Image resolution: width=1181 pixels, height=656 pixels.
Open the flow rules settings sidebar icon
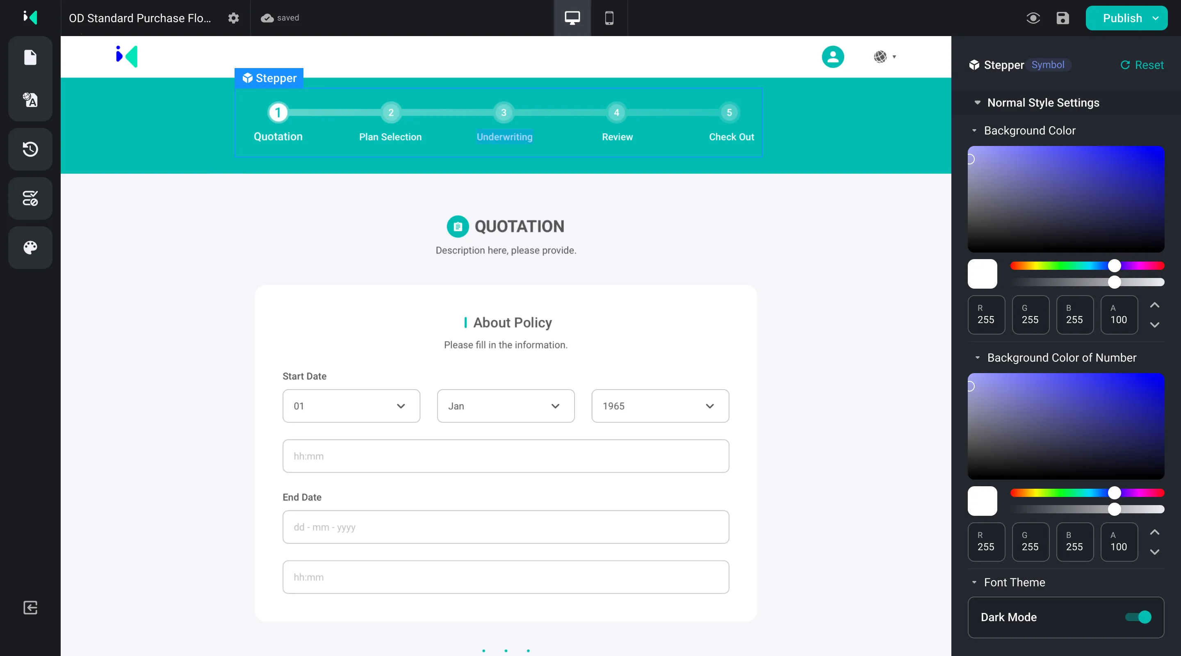pos(30,198)
